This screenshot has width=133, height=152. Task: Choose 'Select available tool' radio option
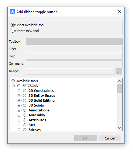pos(12,25)
